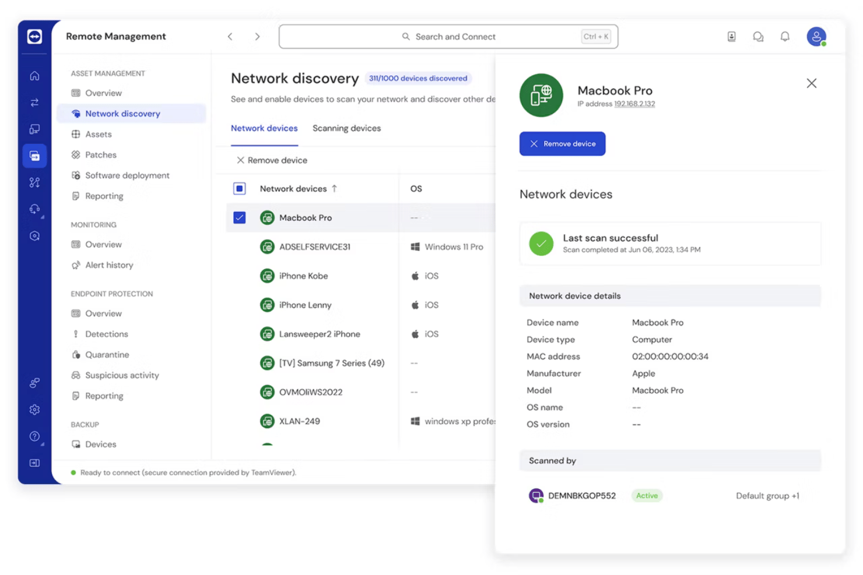This screenshot has height=575, width=863.
Task: Go forward with the right arrow
Action: [x=257, y=37]
